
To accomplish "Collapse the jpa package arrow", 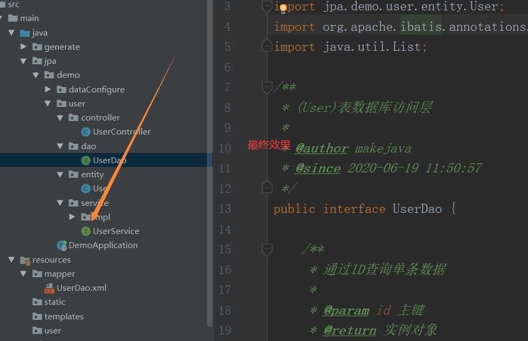I will coord(23,61).
